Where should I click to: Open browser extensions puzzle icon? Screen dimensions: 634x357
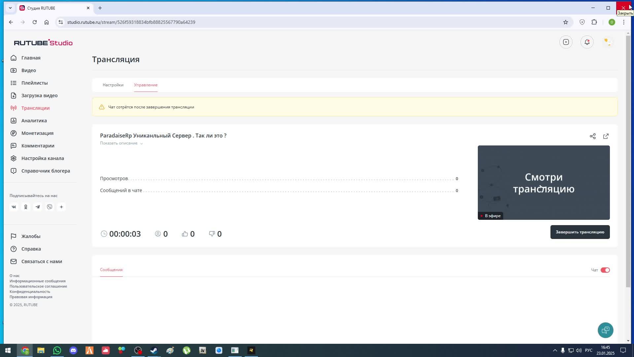click(594, 22)
